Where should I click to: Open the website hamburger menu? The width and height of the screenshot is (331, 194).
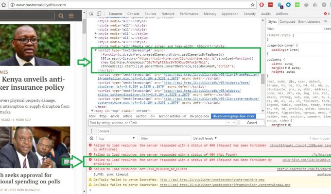point(71,16)
